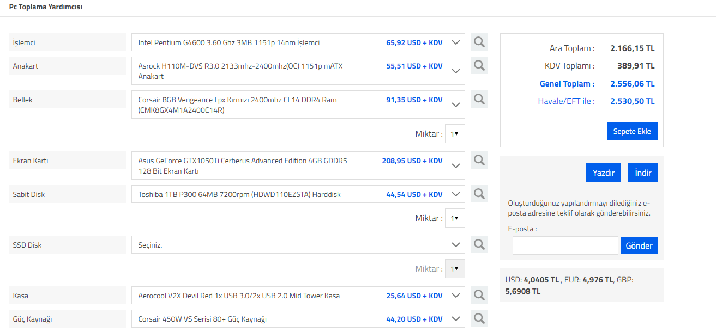Click the Yazdır button
The height and width of the screenshot is (332, 716).
[604, 173]
